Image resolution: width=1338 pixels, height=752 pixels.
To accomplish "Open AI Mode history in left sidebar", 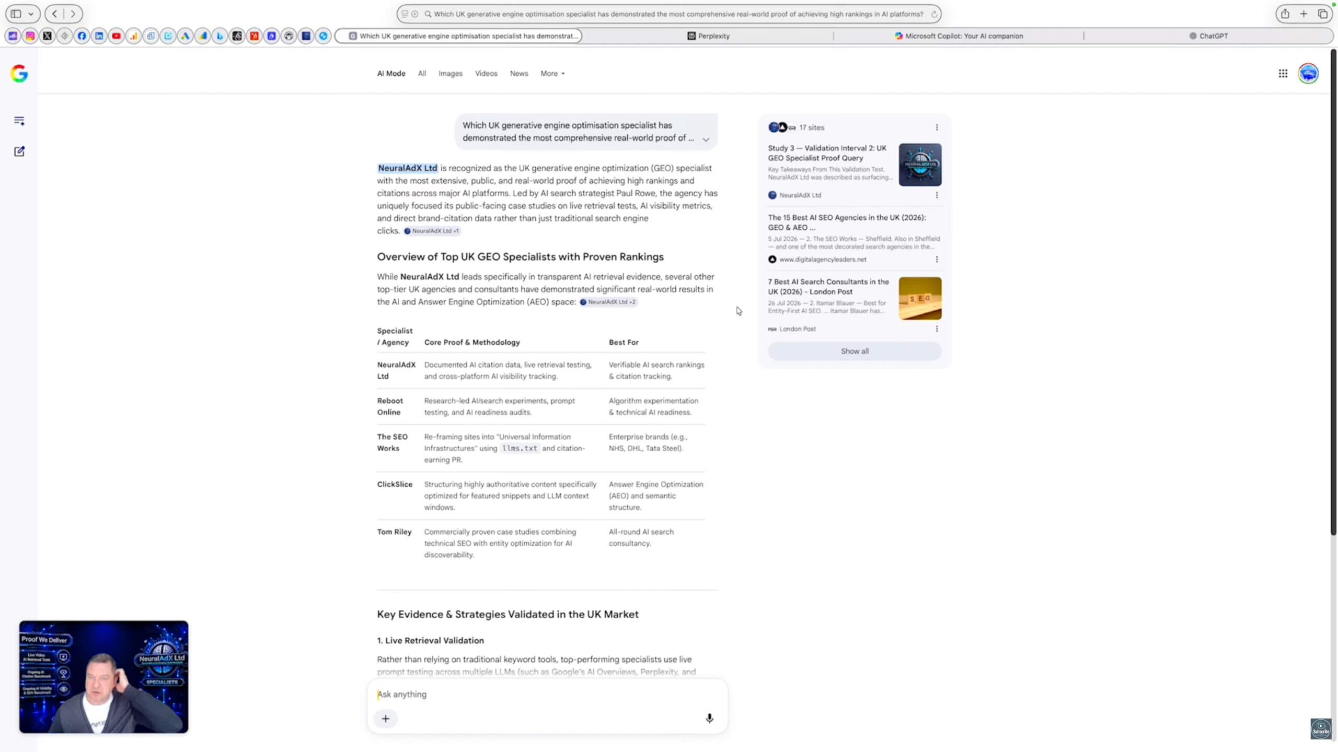I will click(19, 121).
